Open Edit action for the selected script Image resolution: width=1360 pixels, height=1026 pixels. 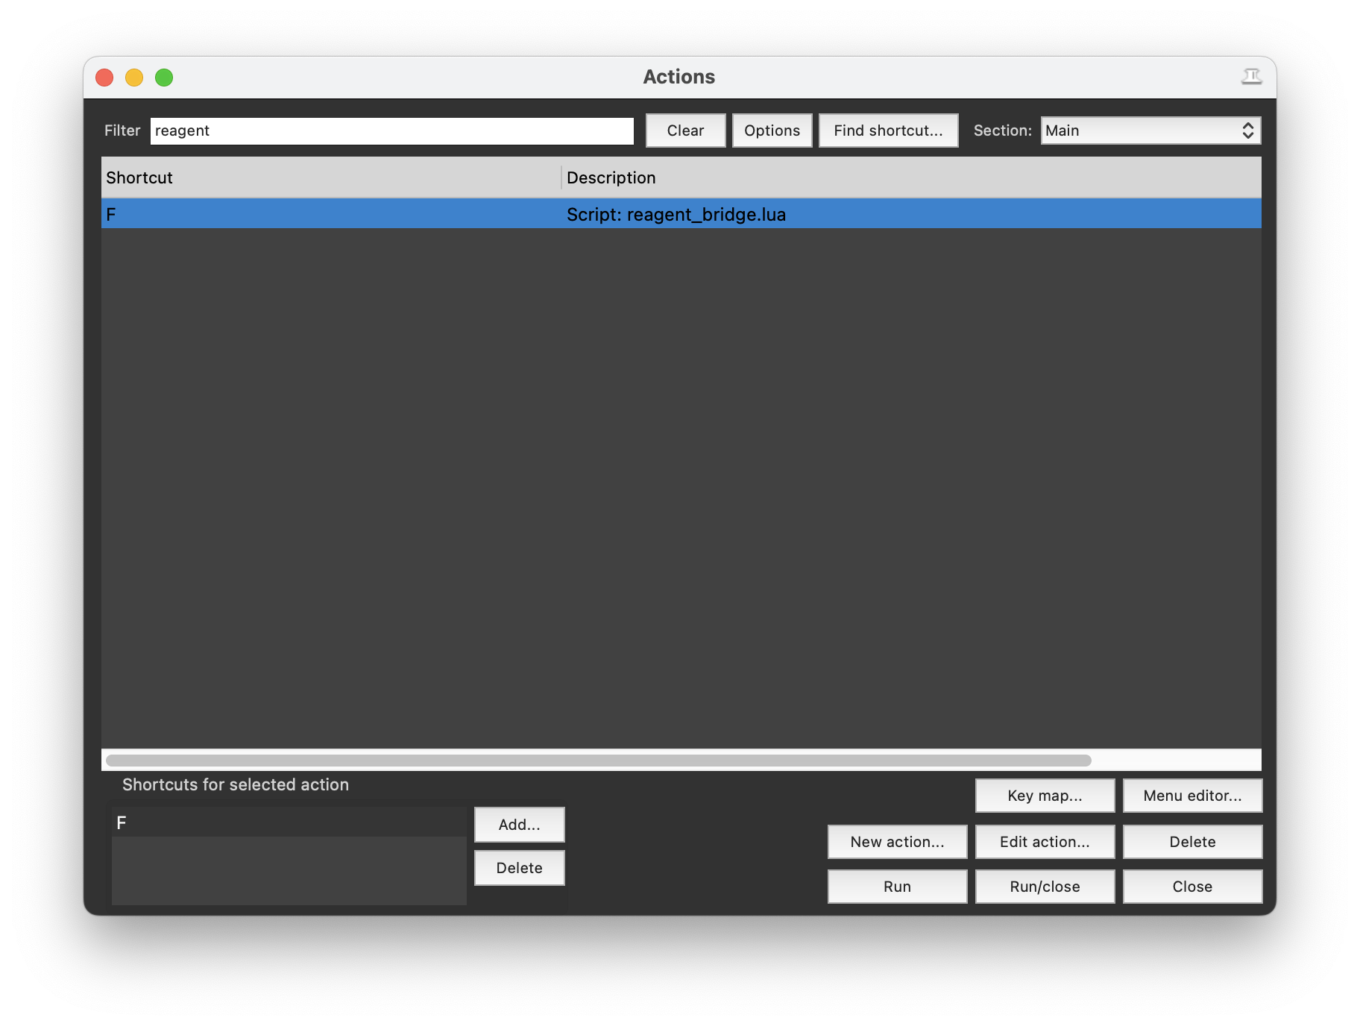(1044, 842)
